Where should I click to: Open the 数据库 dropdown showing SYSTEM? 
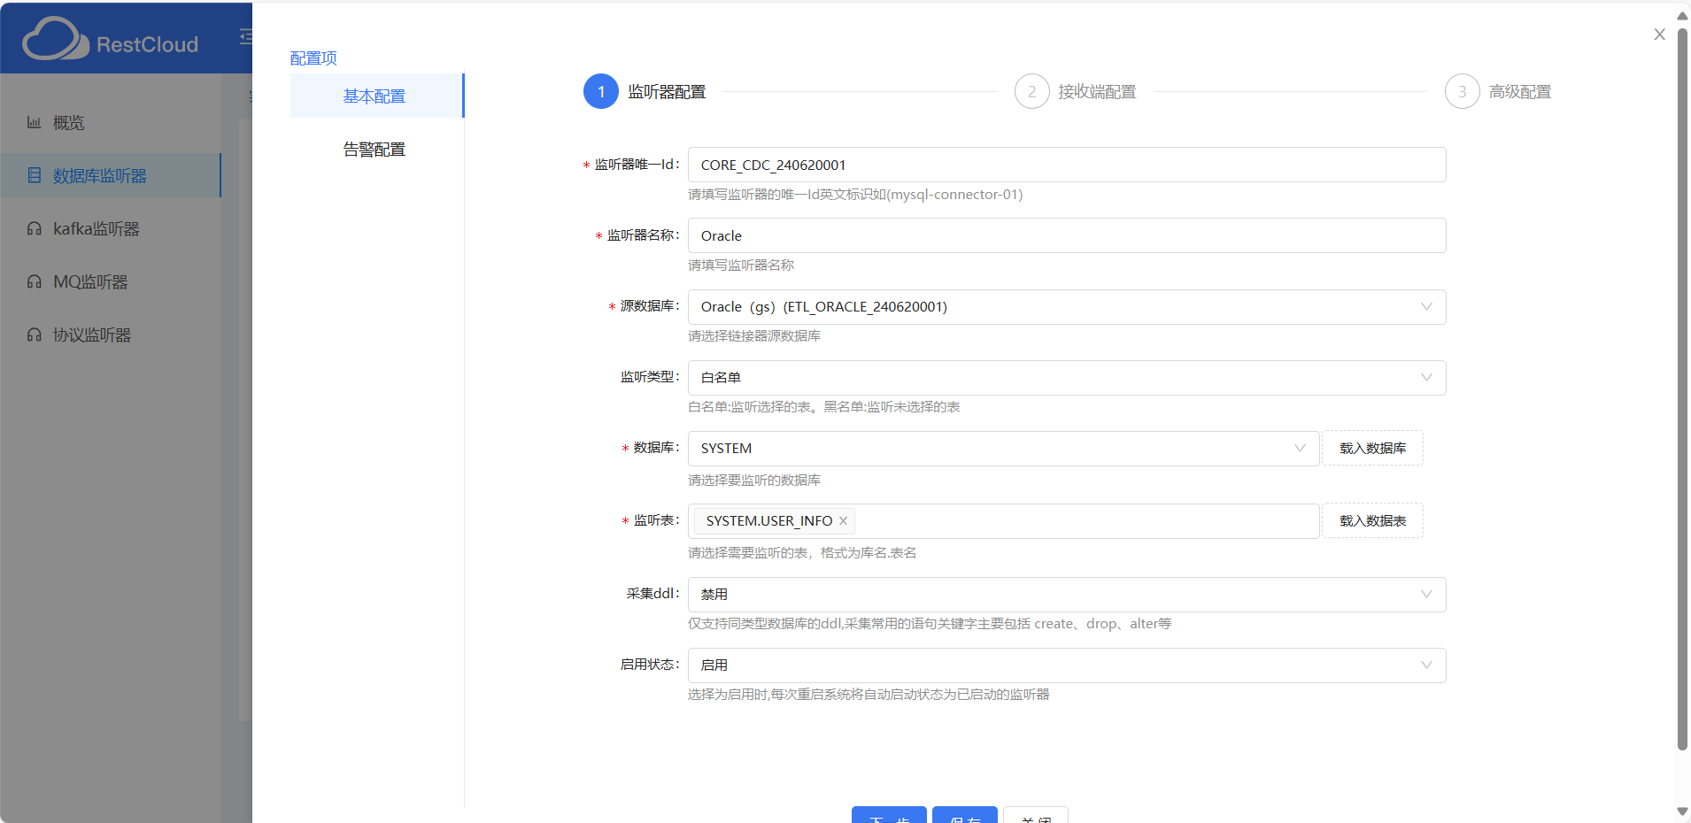tap(1003, 449)
